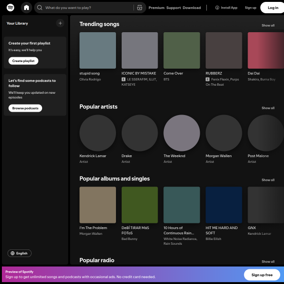Screen dimensions: 284x284
Task: Click the search magnifier icon
Action: [40, 8]
